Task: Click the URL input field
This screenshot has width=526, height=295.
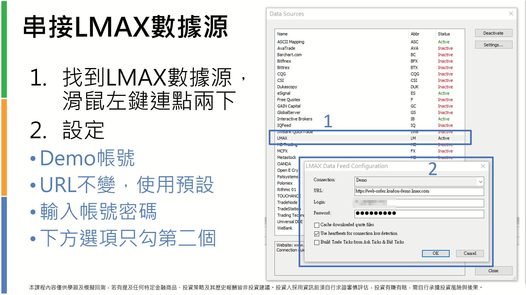Action: click(x=419, y=191)
